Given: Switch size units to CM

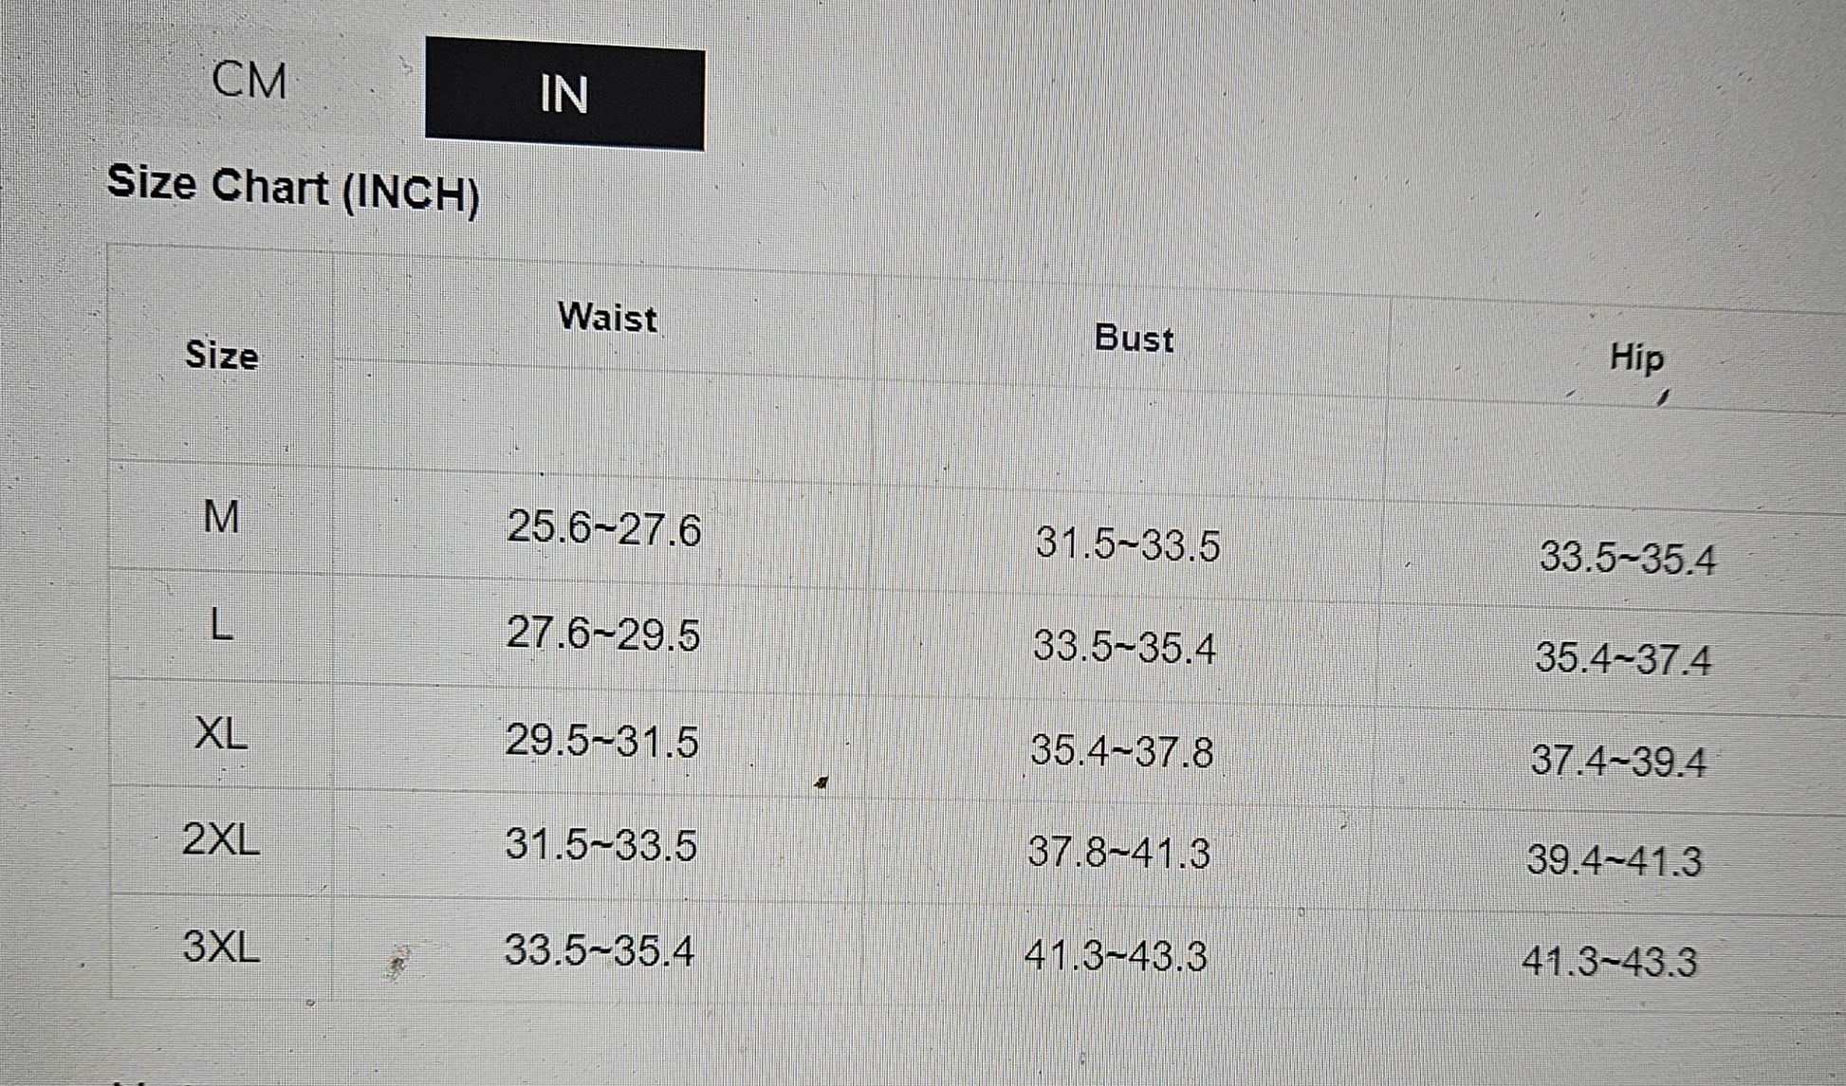Looking at the screenshot, I should click(249, 80).
